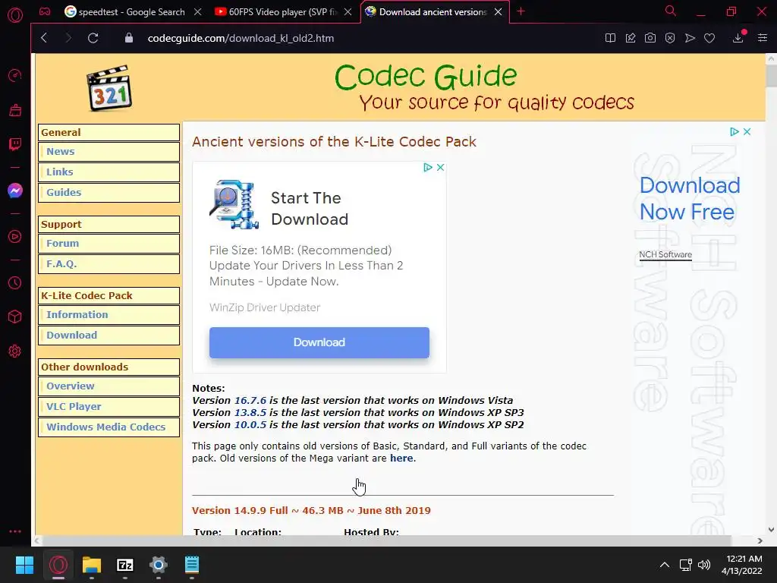The image size is (777, 583).
Task: Click the 321 clapperboard site logo
Action: (109, 88)
